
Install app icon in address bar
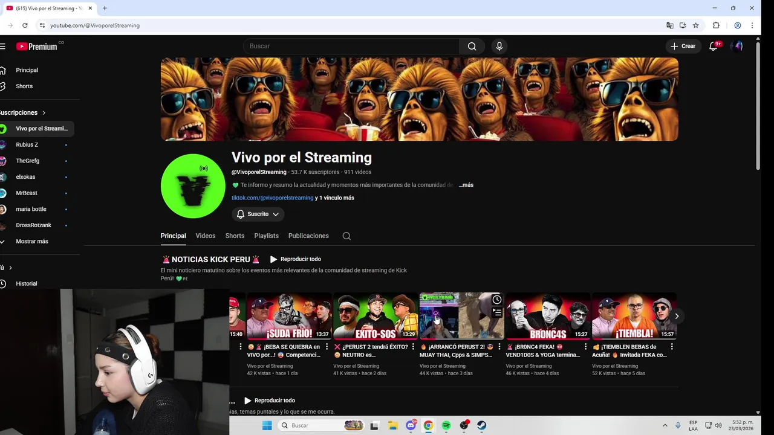click(683, 25)
